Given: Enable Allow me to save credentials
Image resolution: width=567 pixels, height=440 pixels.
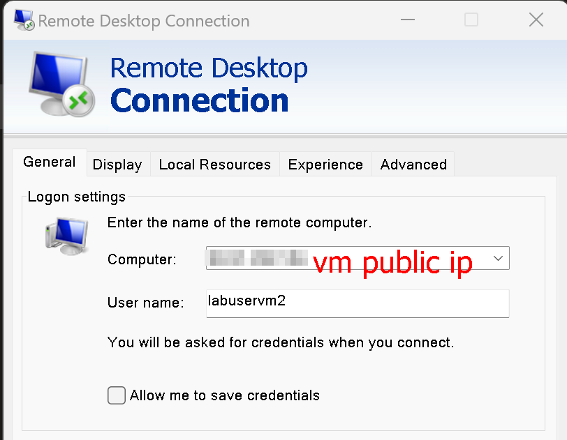Looking at the screenshot, I should (x=117, y=395).
